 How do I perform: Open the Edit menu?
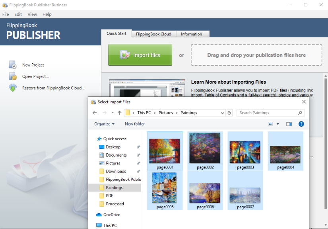[18, 14]
